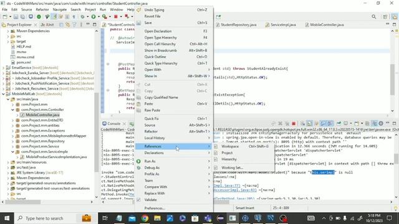Click the Save All toolbar icon
The width and height of the screenshot is (399, 224).
[22, 17]
